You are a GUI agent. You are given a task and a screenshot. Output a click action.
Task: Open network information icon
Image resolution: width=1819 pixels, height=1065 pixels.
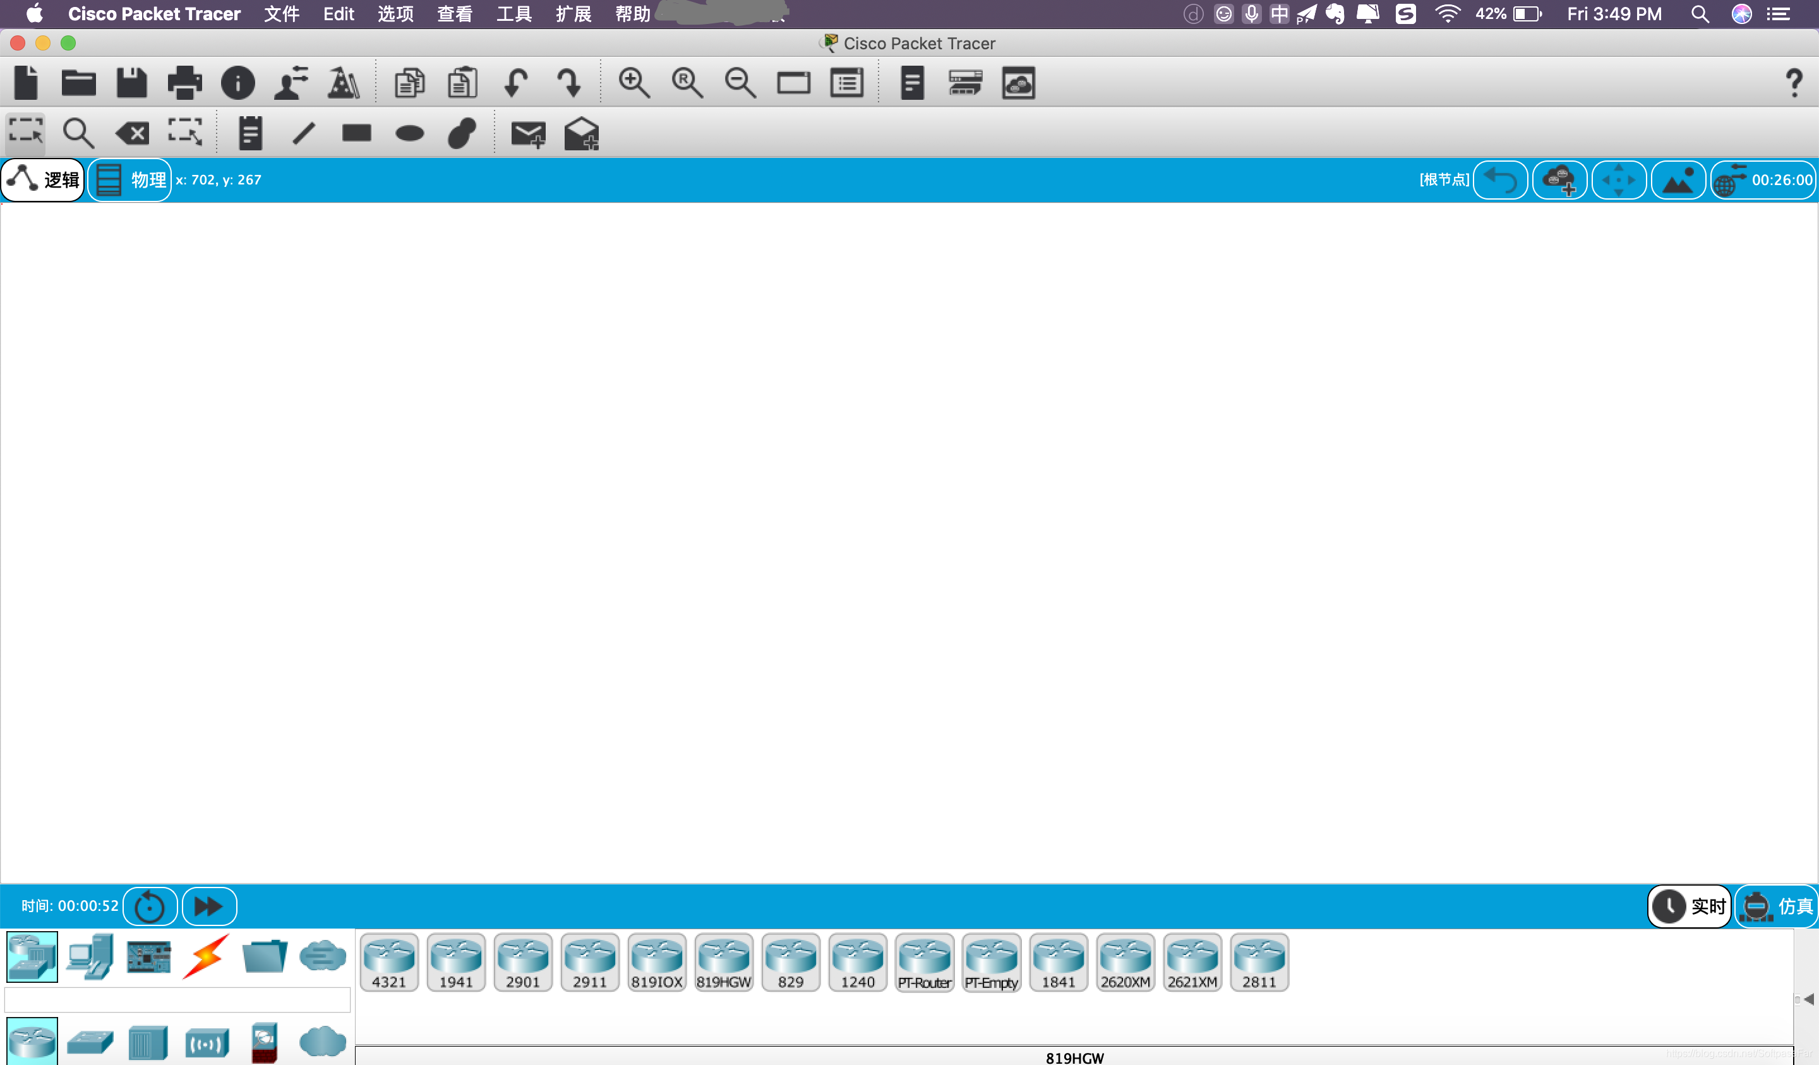(237, 82)
